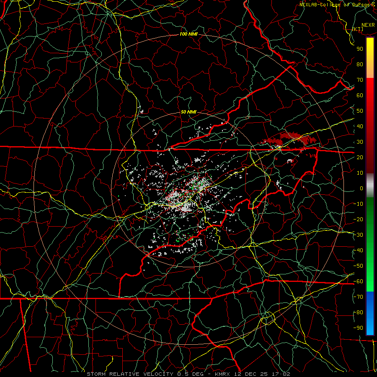Click the -60 scale label

coord(358,281)
